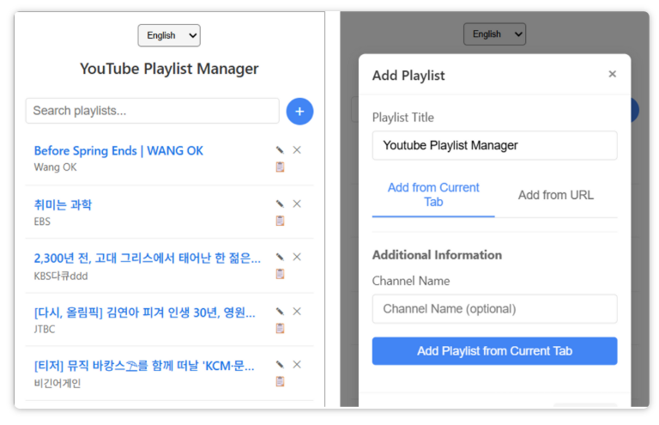Screen dimensions: 659x425
Task: Remove the JTBC playlist with the X
Action: click(297, 312)
